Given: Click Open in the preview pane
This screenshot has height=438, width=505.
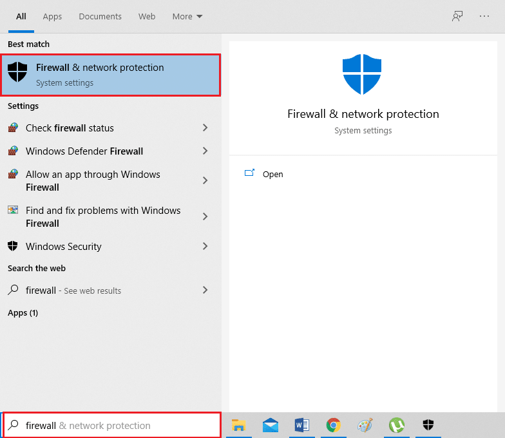Looking at the screenshot, I should click(x=272, y=174).
